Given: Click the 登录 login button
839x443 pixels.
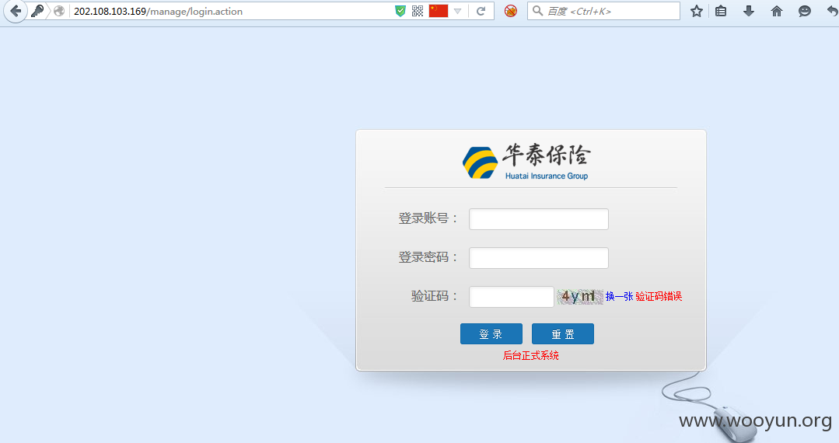Looking at the screenshot, I should [x=491, y=334].
